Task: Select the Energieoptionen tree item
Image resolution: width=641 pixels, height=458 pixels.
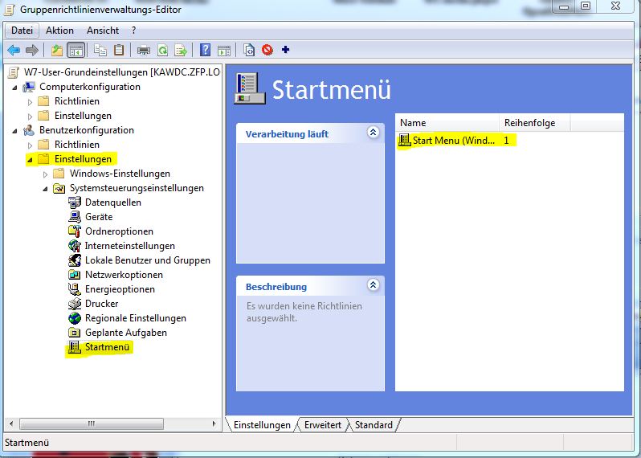Action: point(120,289)
